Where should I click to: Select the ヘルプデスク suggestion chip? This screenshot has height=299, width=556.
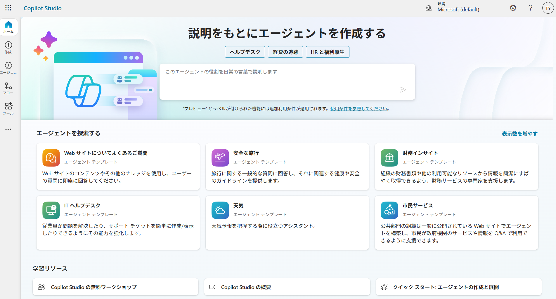(245, 52)
